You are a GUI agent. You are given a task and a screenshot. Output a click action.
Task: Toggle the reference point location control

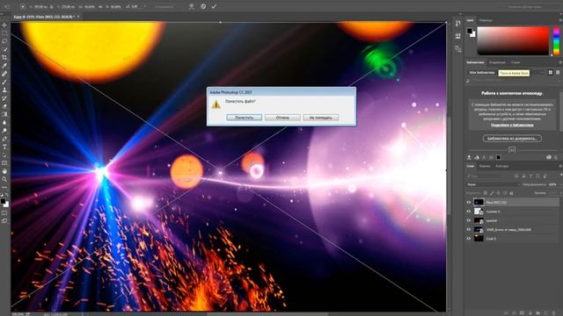click(x=23, y=6)
